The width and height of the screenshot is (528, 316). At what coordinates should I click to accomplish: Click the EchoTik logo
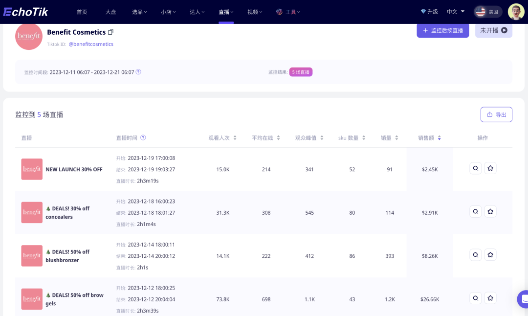(25, 12)
